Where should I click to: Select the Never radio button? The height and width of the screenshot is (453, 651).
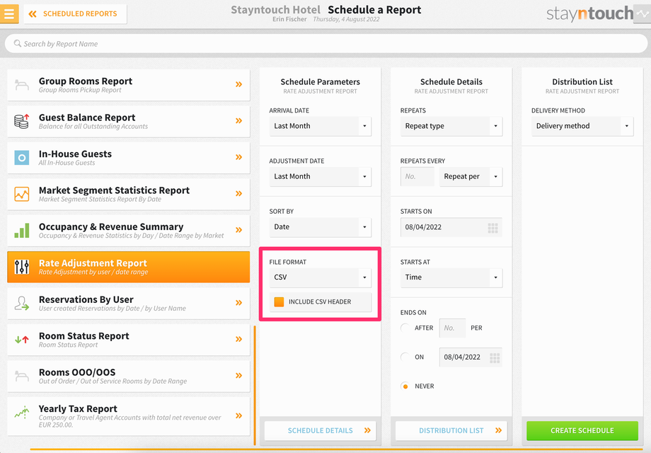point(405,386)
